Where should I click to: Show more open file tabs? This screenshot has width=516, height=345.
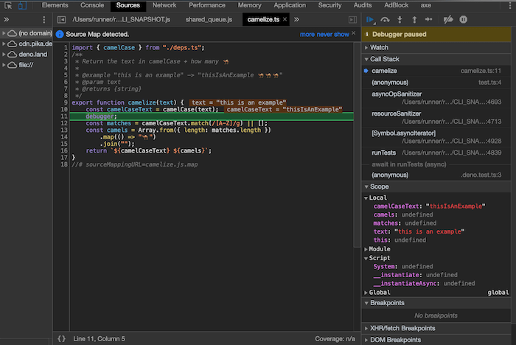(x=296, y=19)
